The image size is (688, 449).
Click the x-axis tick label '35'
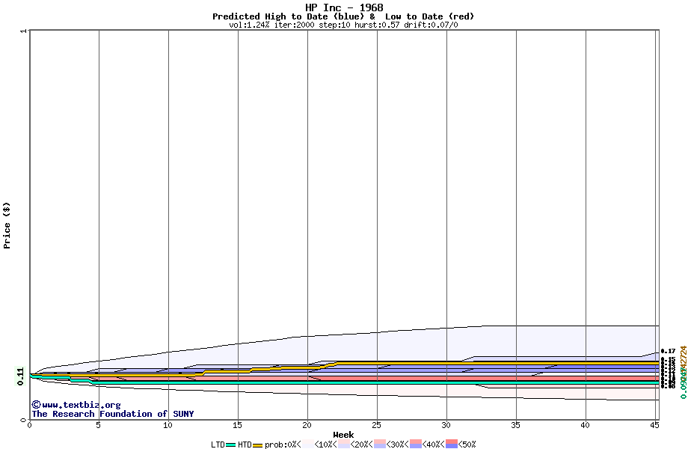click(x=515, y=425)
